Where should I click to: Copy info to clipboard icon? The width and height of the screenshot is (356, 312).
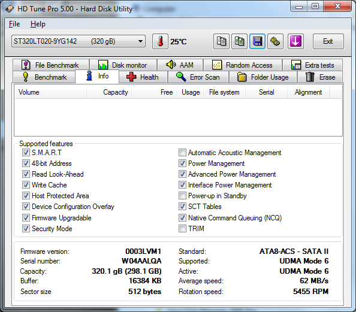[x=221, y=41]
